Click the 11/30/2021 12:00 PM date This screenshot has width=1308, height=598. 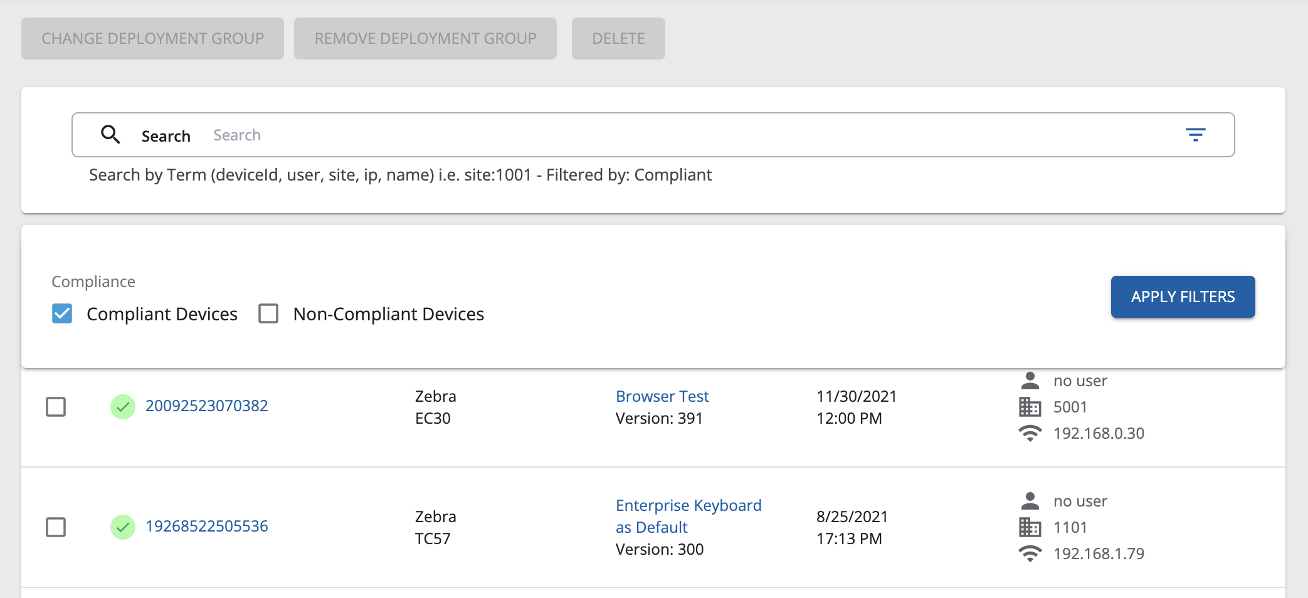[x=857, y=407]
